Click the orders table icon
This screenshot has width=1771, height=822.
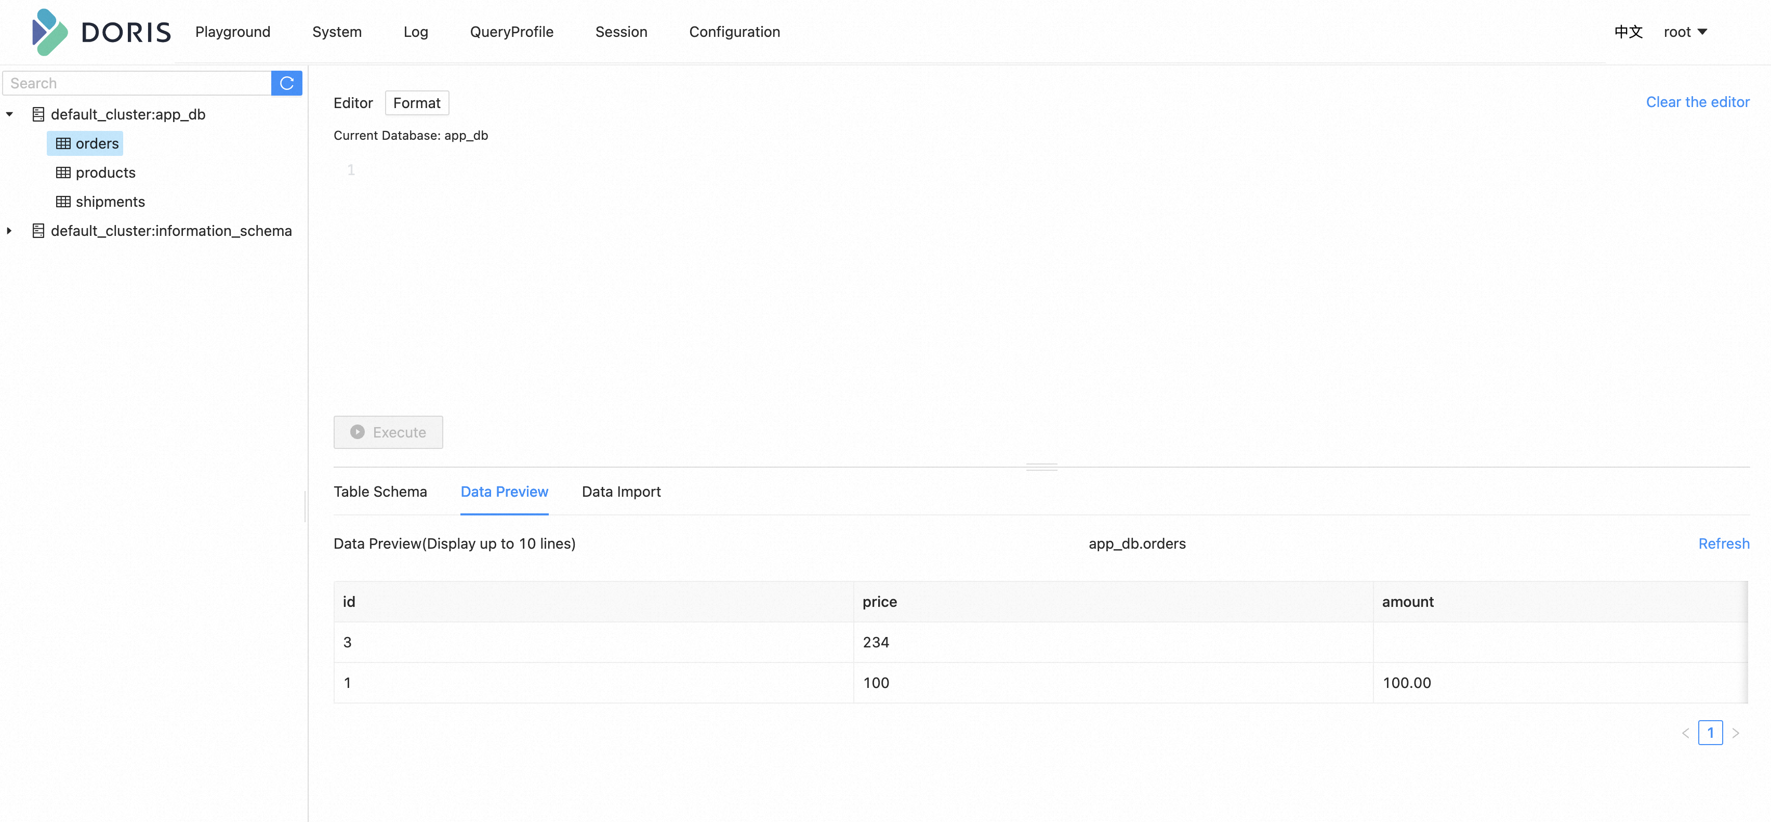[63, 143]
